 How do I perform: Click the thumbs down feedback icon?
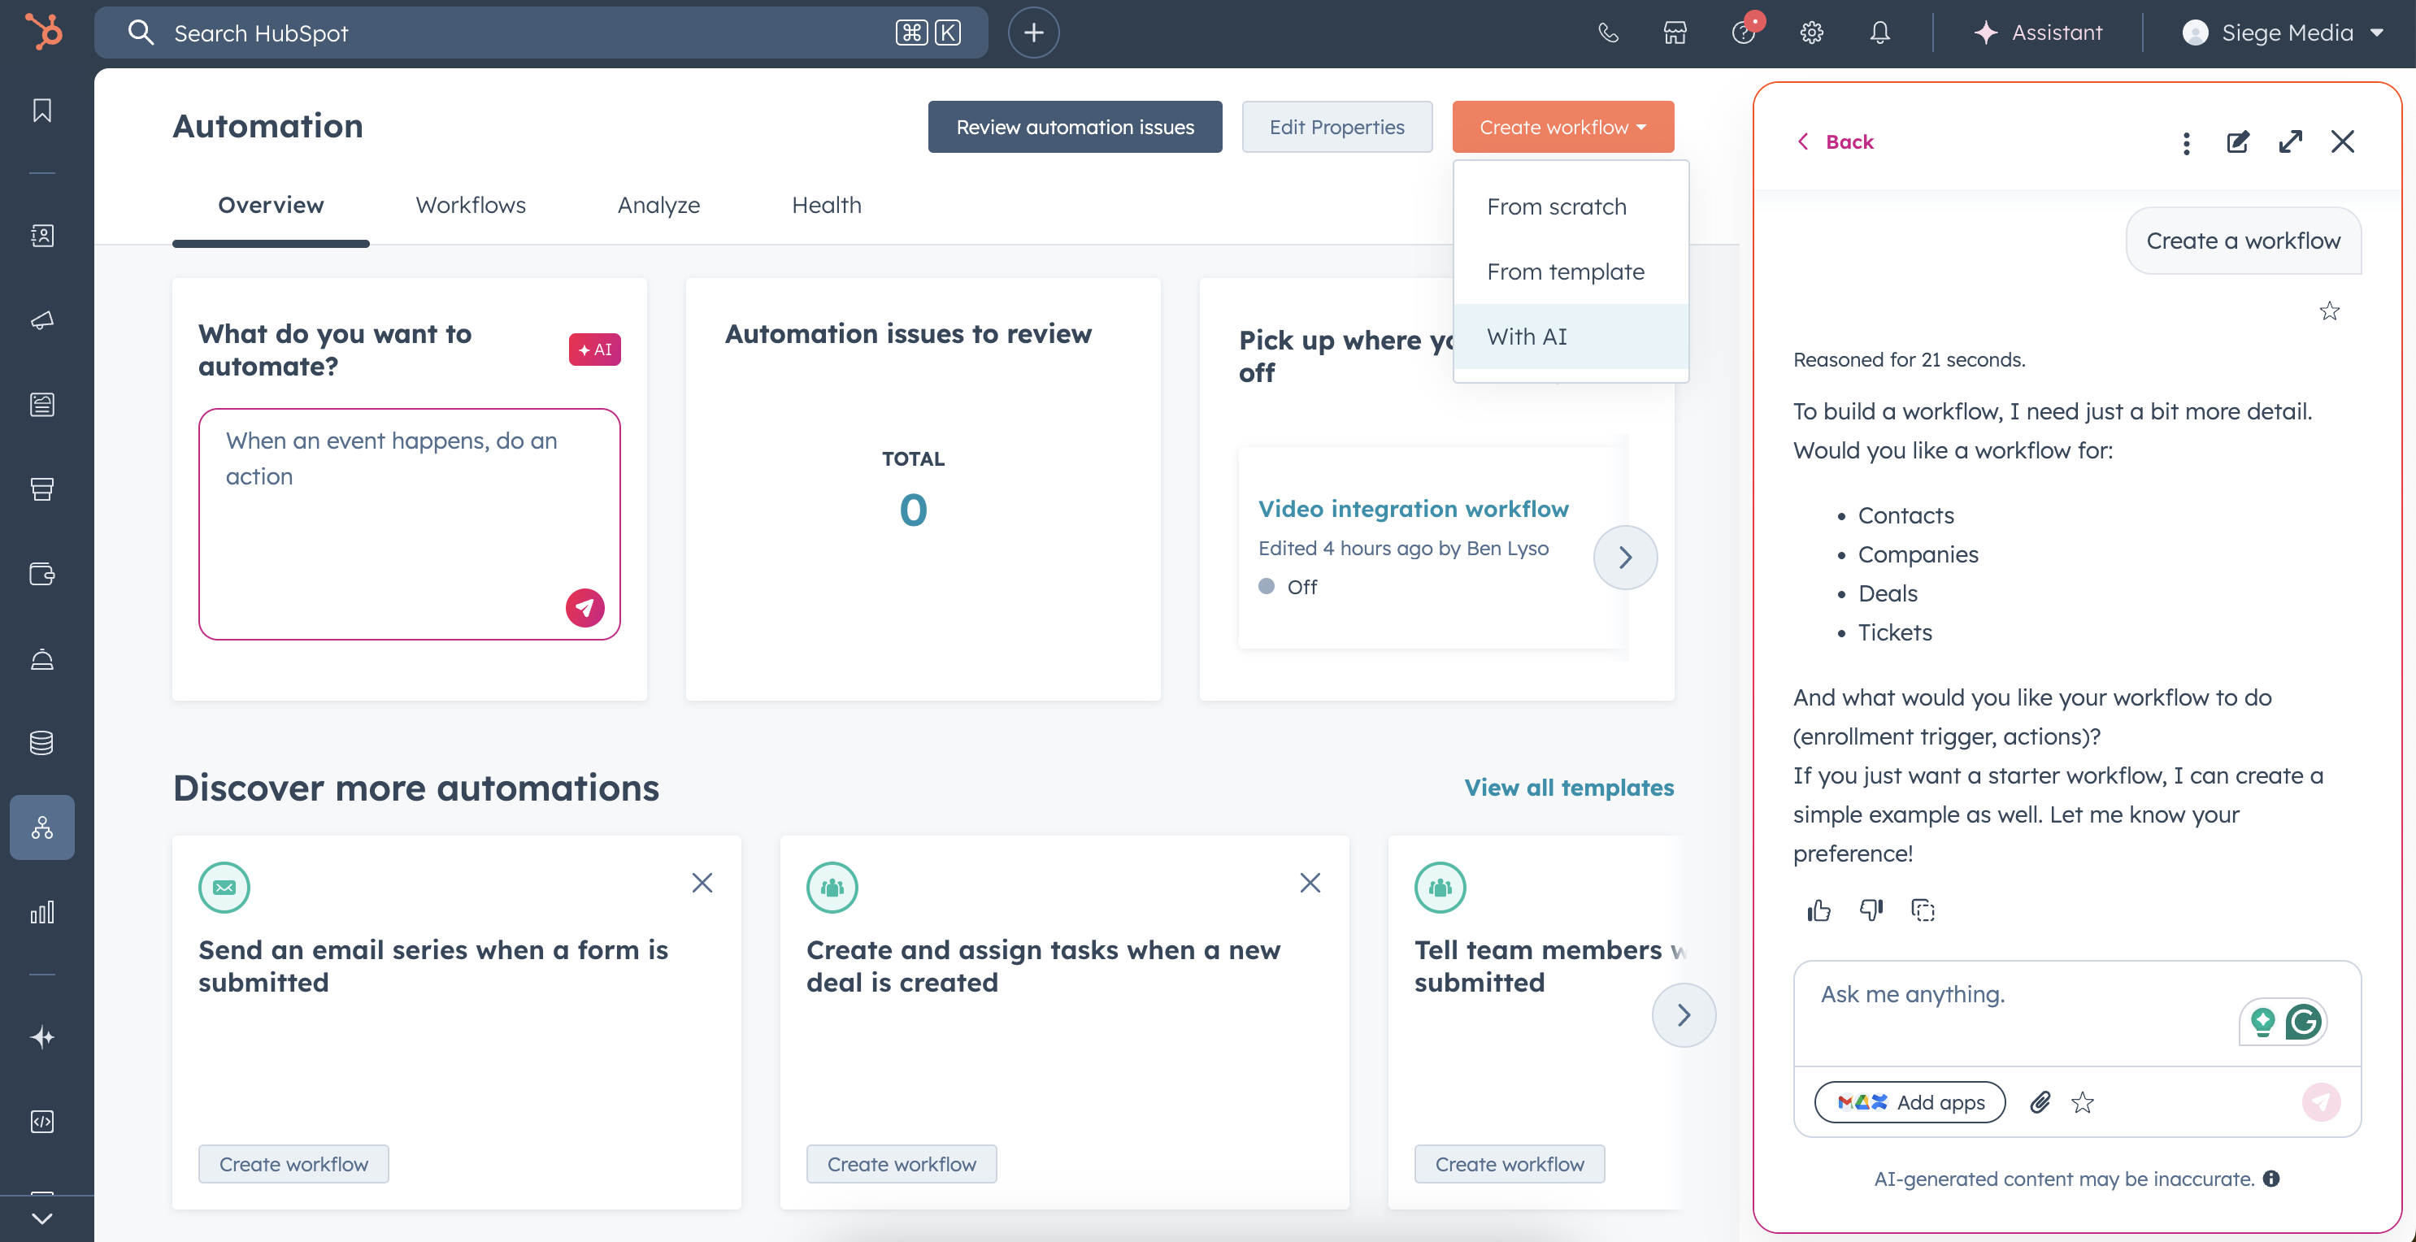[x=1871, y=910]
